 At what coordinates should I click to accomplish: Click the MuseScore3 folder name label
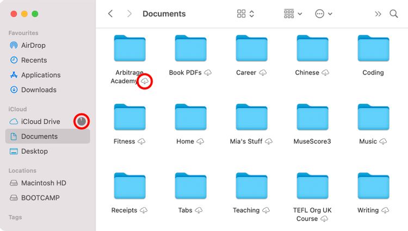[x=312, y=141]
